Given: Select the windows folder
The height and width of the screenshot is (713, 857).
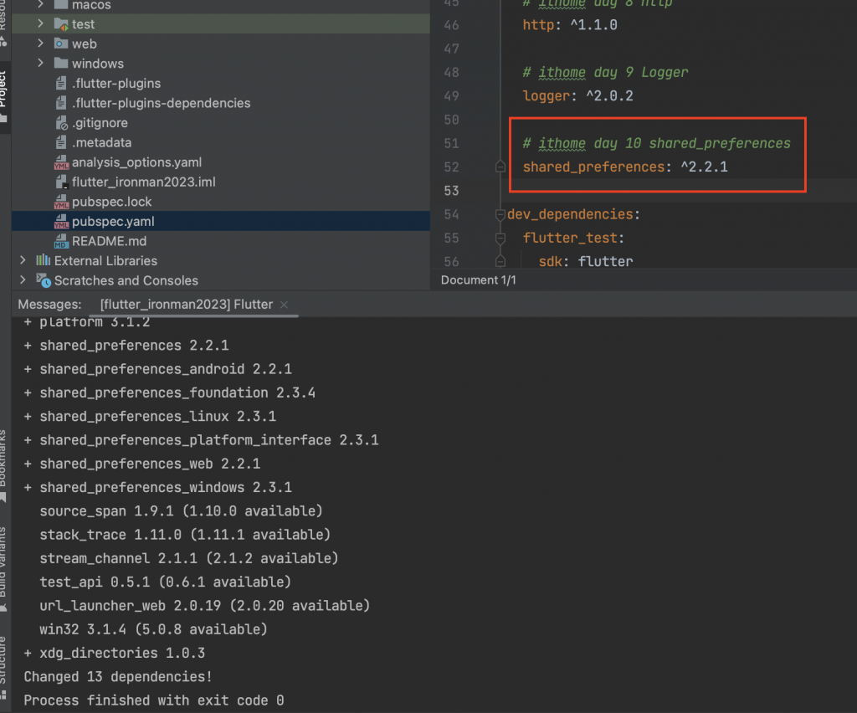Looking at the screenshot, I should point(98,64).
